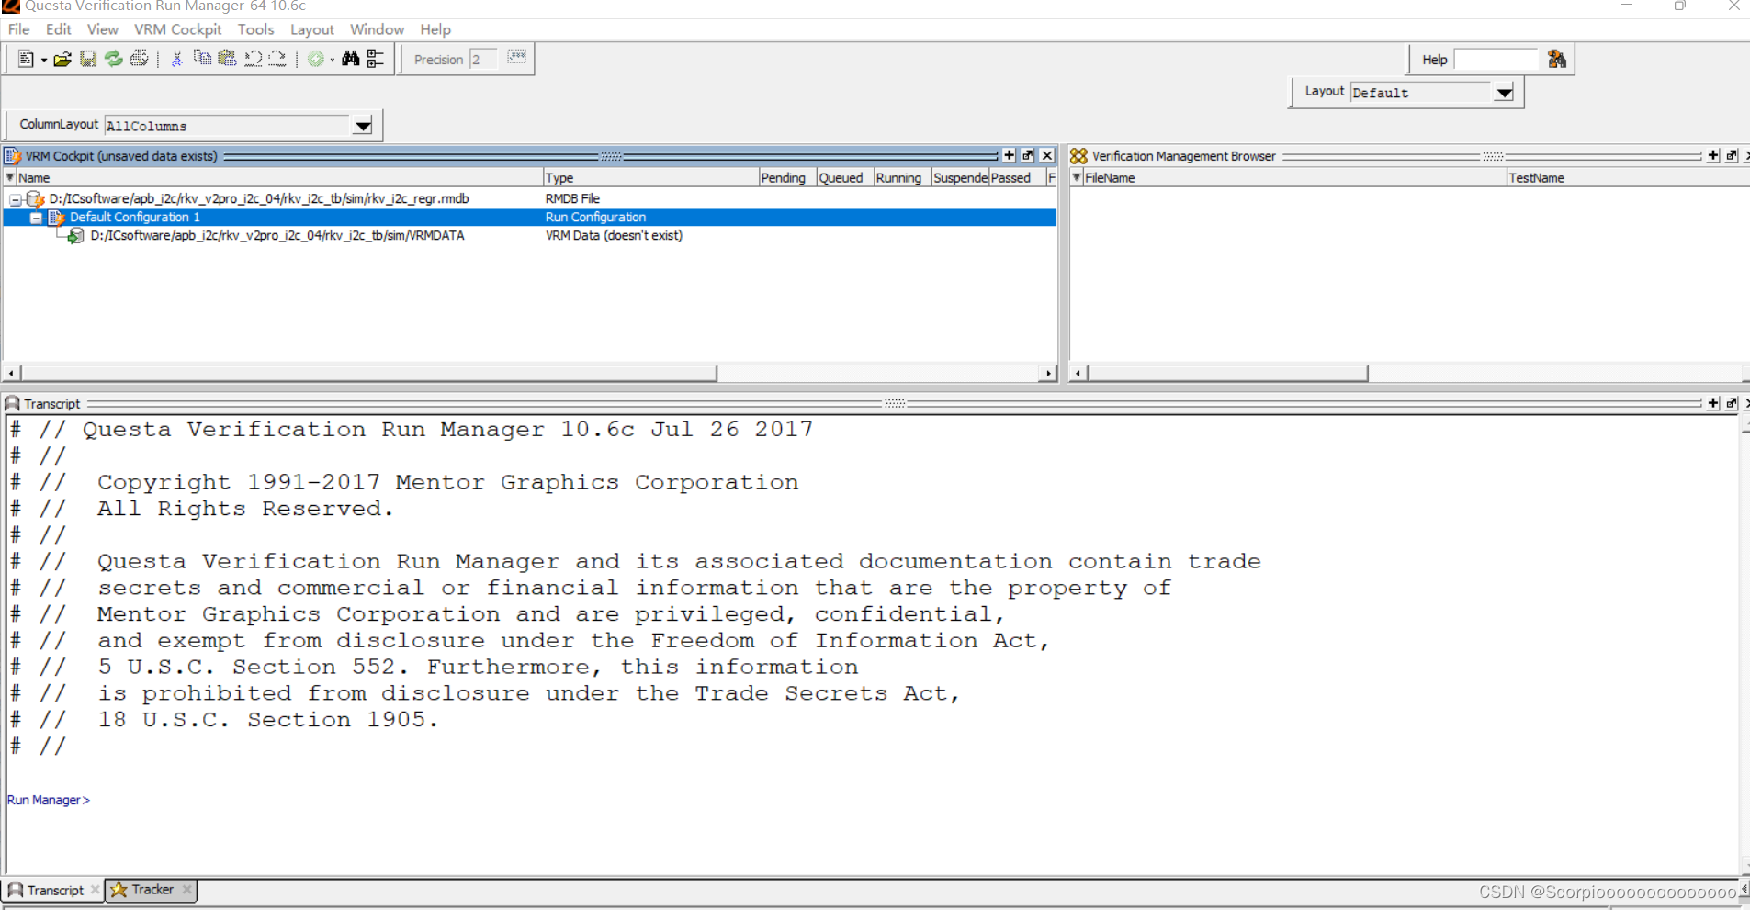Open the Layout menu
The width and height of the screenshot is (1750, 910).
[312, 29]
